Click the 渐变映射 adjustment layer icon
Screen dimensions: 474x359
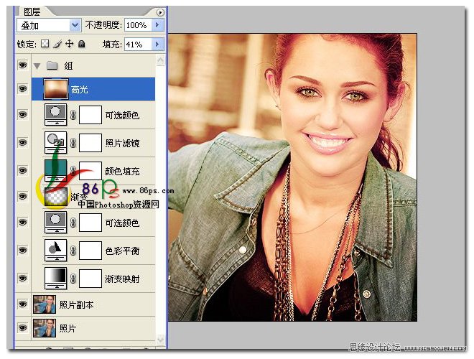pyautogui.click(x=55, y=278)
